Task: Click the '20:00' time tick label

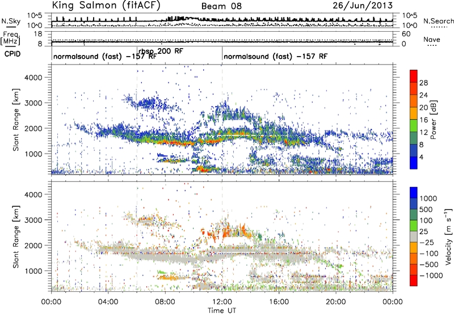Action: pos(335,302)
